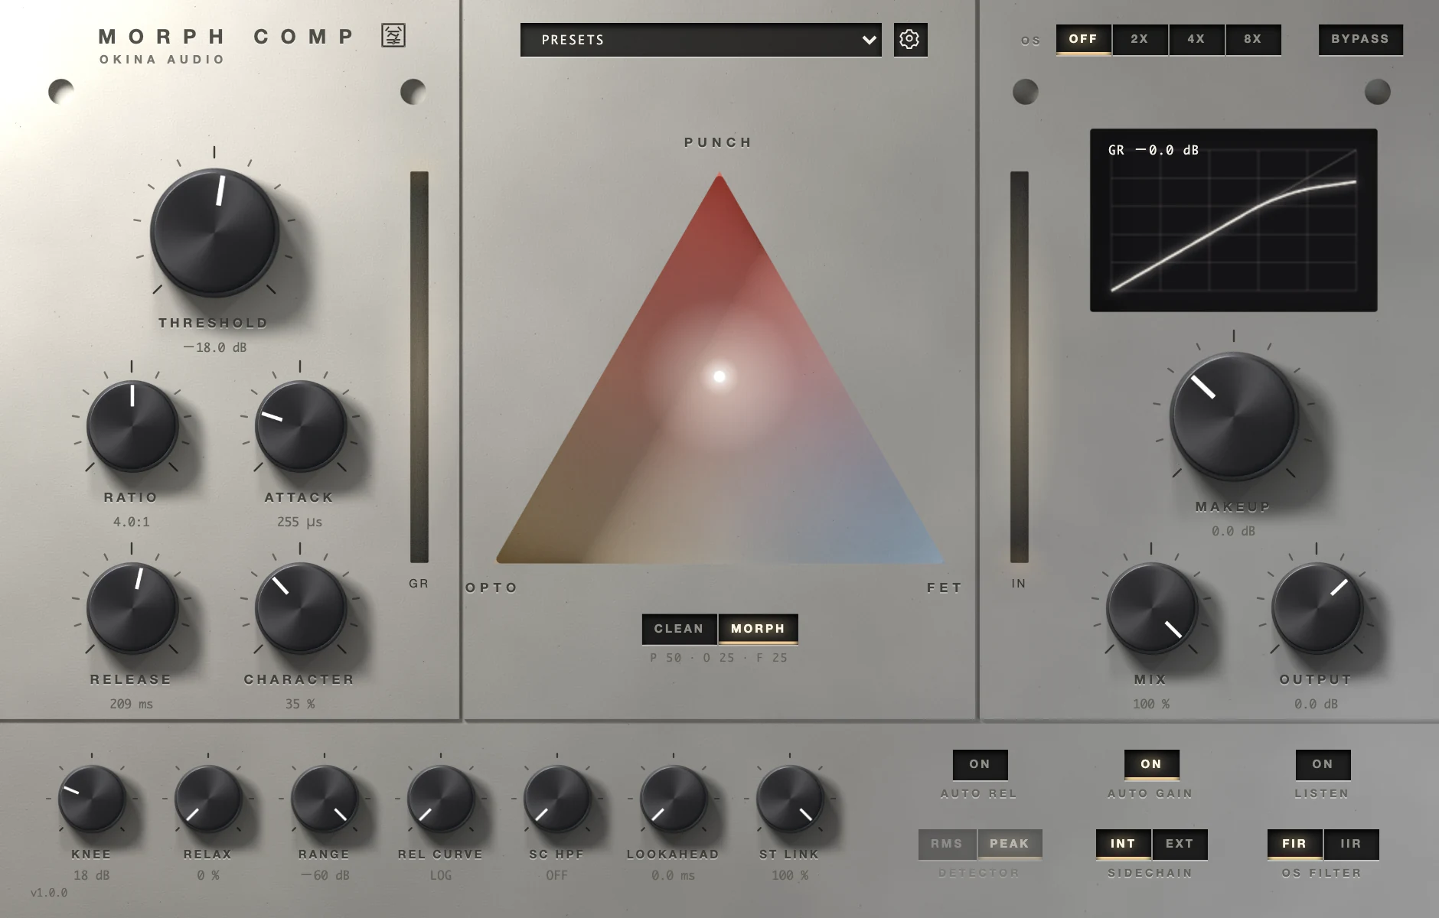Viewport: 1439px width, 918px height.
Task: Click the ST Link knob
Action: pos(790,799)
